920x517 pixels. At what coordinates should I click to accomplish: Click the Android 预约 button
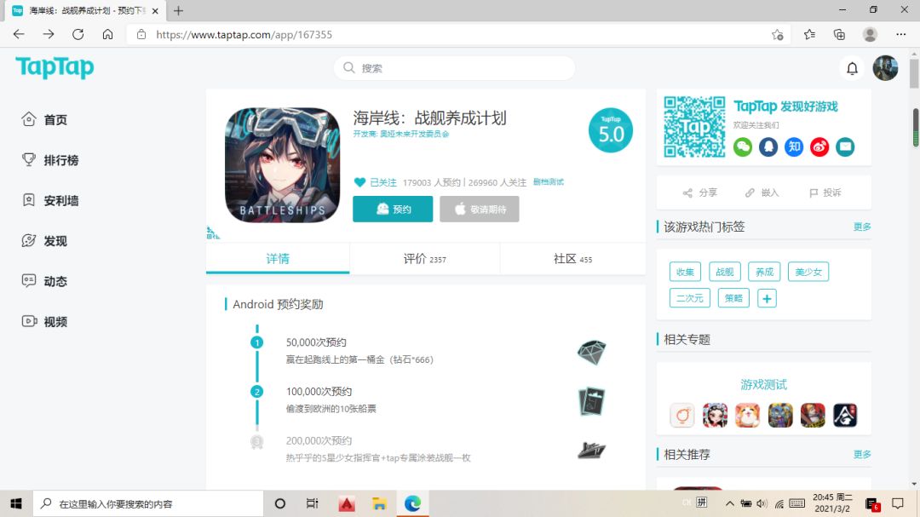coord(393,209)
